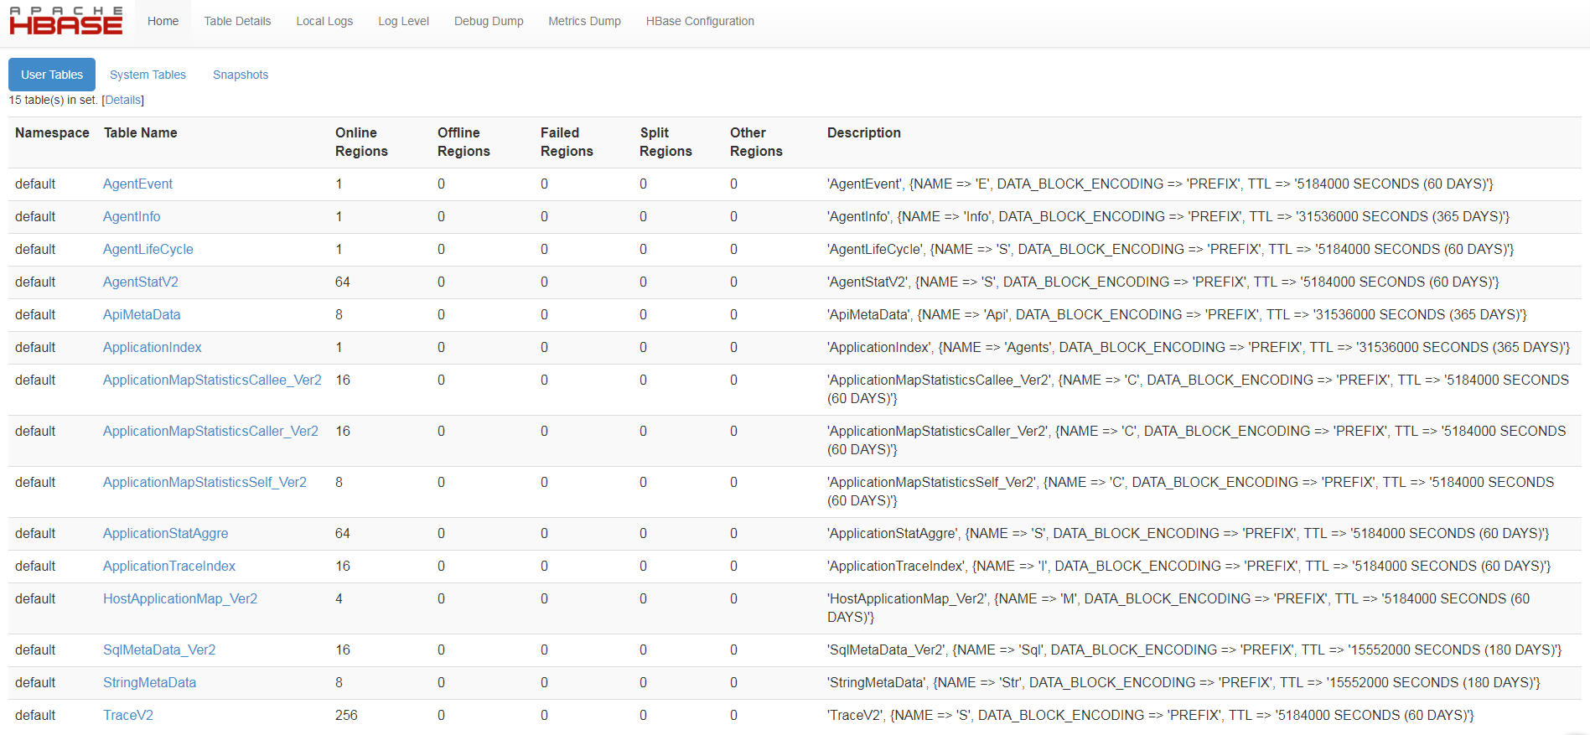Open the ApiMetaData table link
Image resolution: width=1590 pixels, height=735 pixels.
pyautogui.click(x=142, y=314)
